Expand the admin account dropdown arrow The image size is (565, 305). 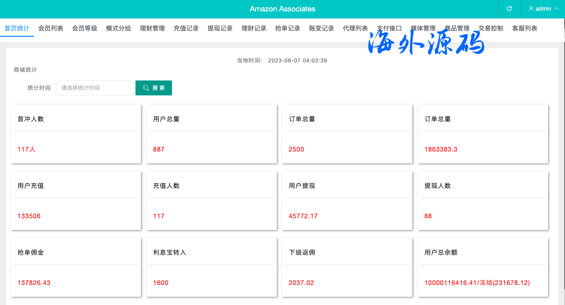(556, 9)
